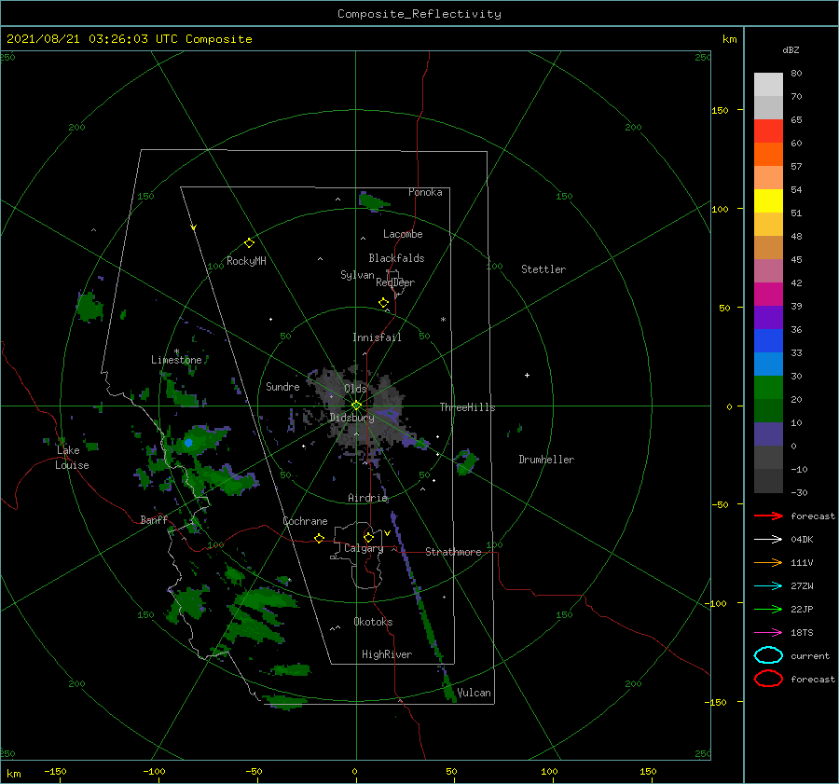The width and height of the screenshot is (839, 784).
Task: Click the Ponoka city label
Action: click(425, 192)
